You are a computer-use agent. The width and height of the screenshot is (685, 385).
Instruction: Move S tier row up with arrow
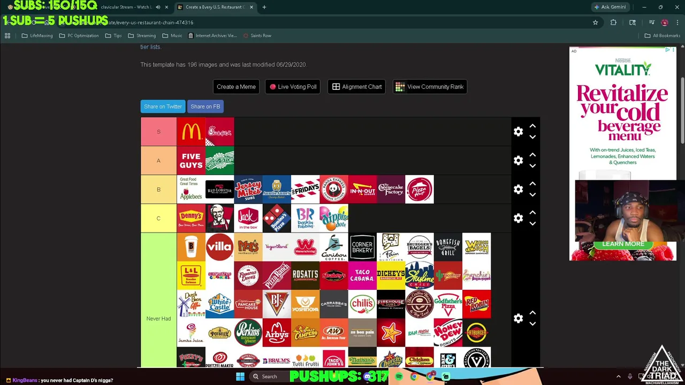click(532, 126)
